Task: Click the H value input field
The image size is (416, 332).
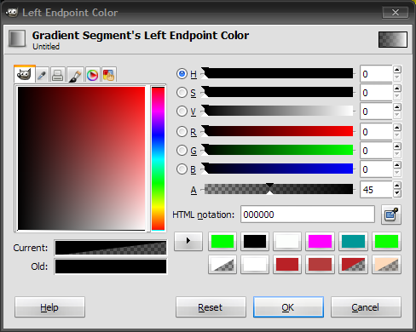Action: coord(376,74)
